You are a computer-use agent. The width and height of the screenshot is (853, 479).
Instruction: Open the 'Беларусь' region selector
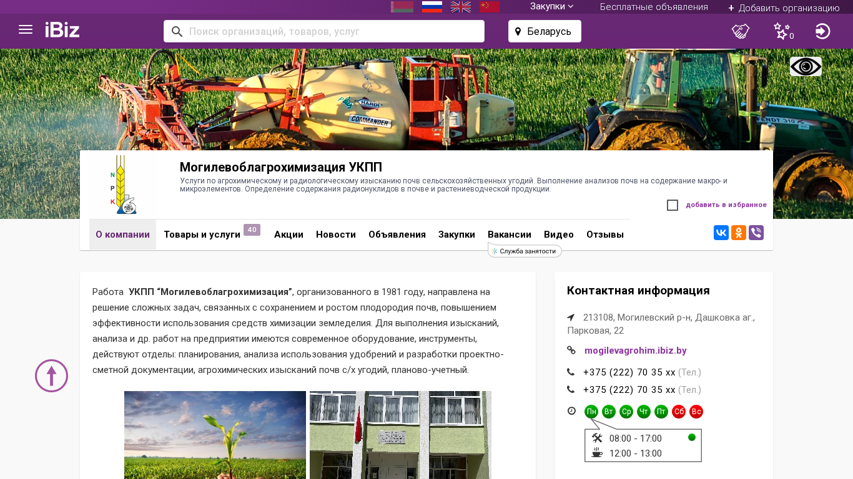pos(545,31)
